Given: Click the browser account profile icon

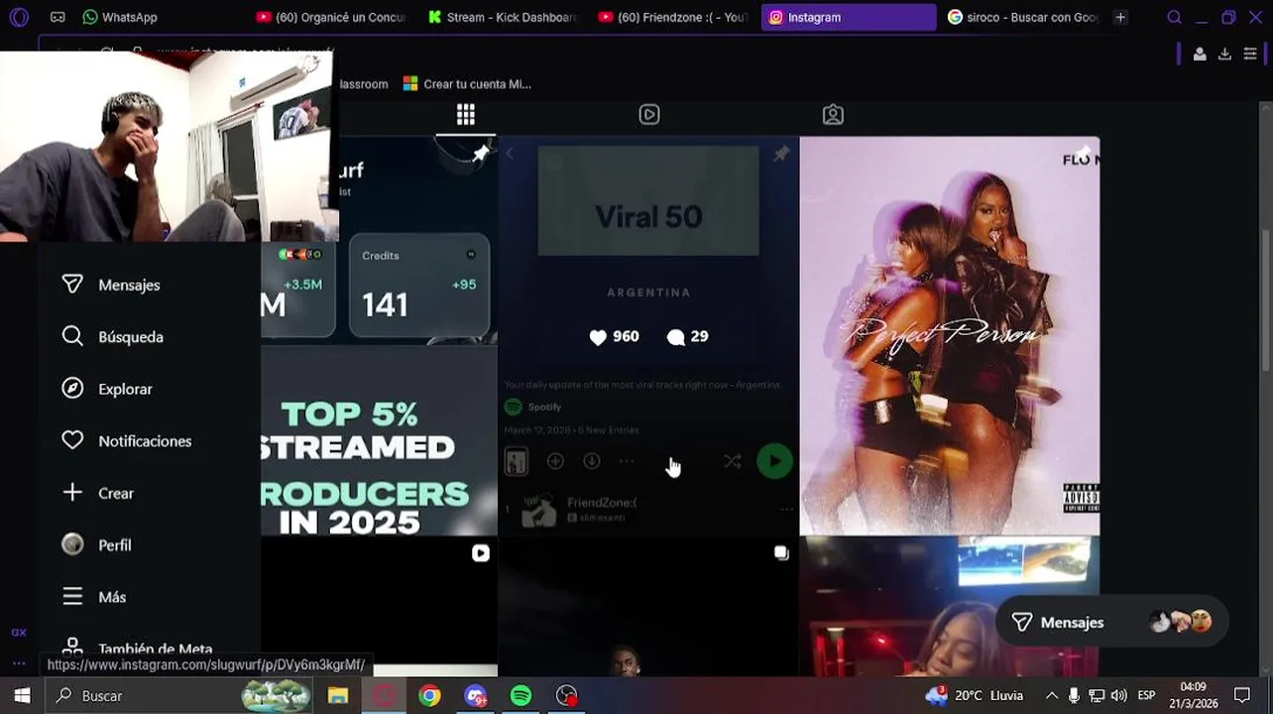Looking at the screenshot, I should click(x=1200, y=55).
